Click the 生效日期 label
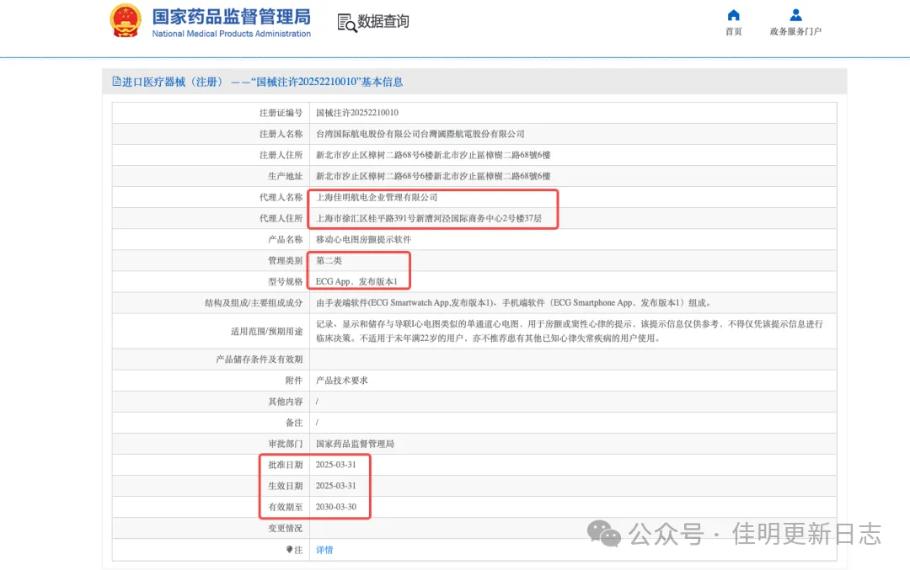 point(285,486)
